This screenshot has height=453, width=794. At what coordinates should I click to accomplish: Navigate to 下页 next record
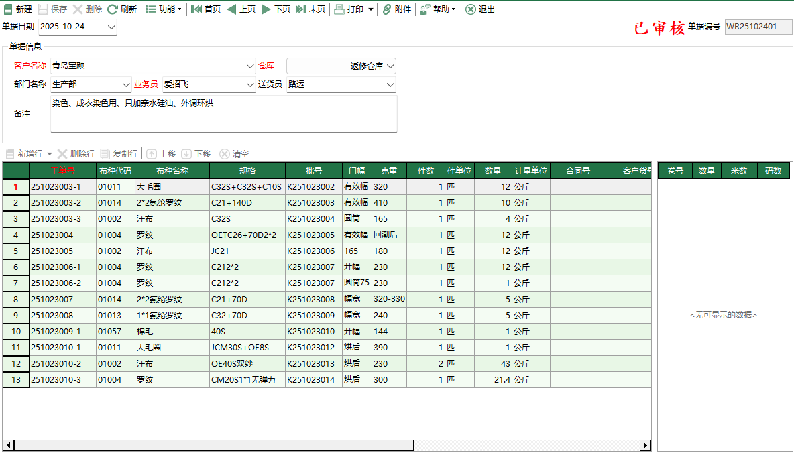266,9
